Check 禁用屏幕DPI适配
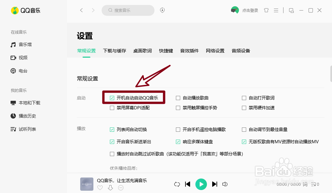This screenshot has height=193, width=332. coord(112,108)
